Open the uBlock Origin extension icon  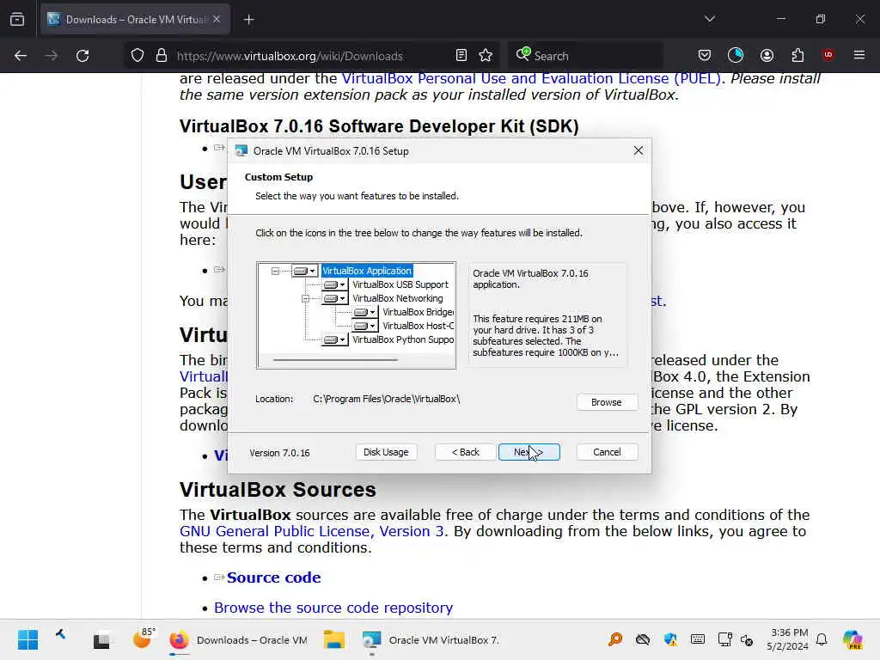[x=828, y=55]
